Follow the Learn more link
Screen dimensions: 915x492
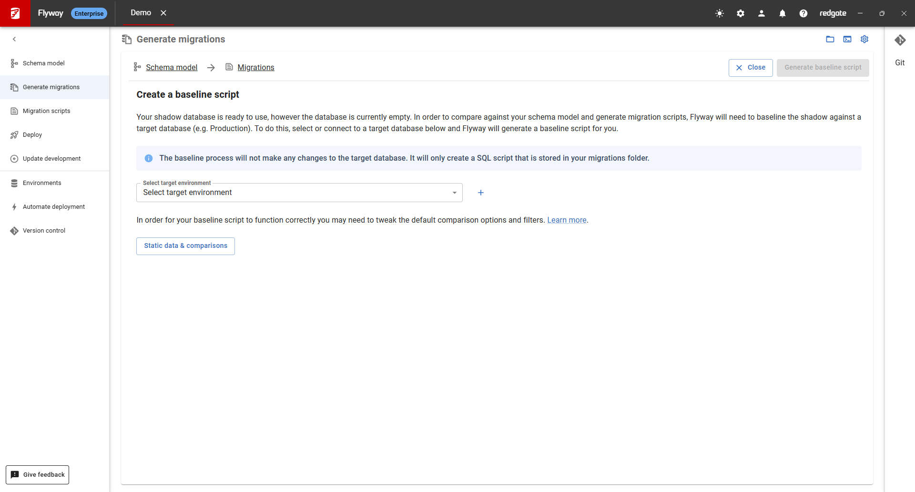567,220
